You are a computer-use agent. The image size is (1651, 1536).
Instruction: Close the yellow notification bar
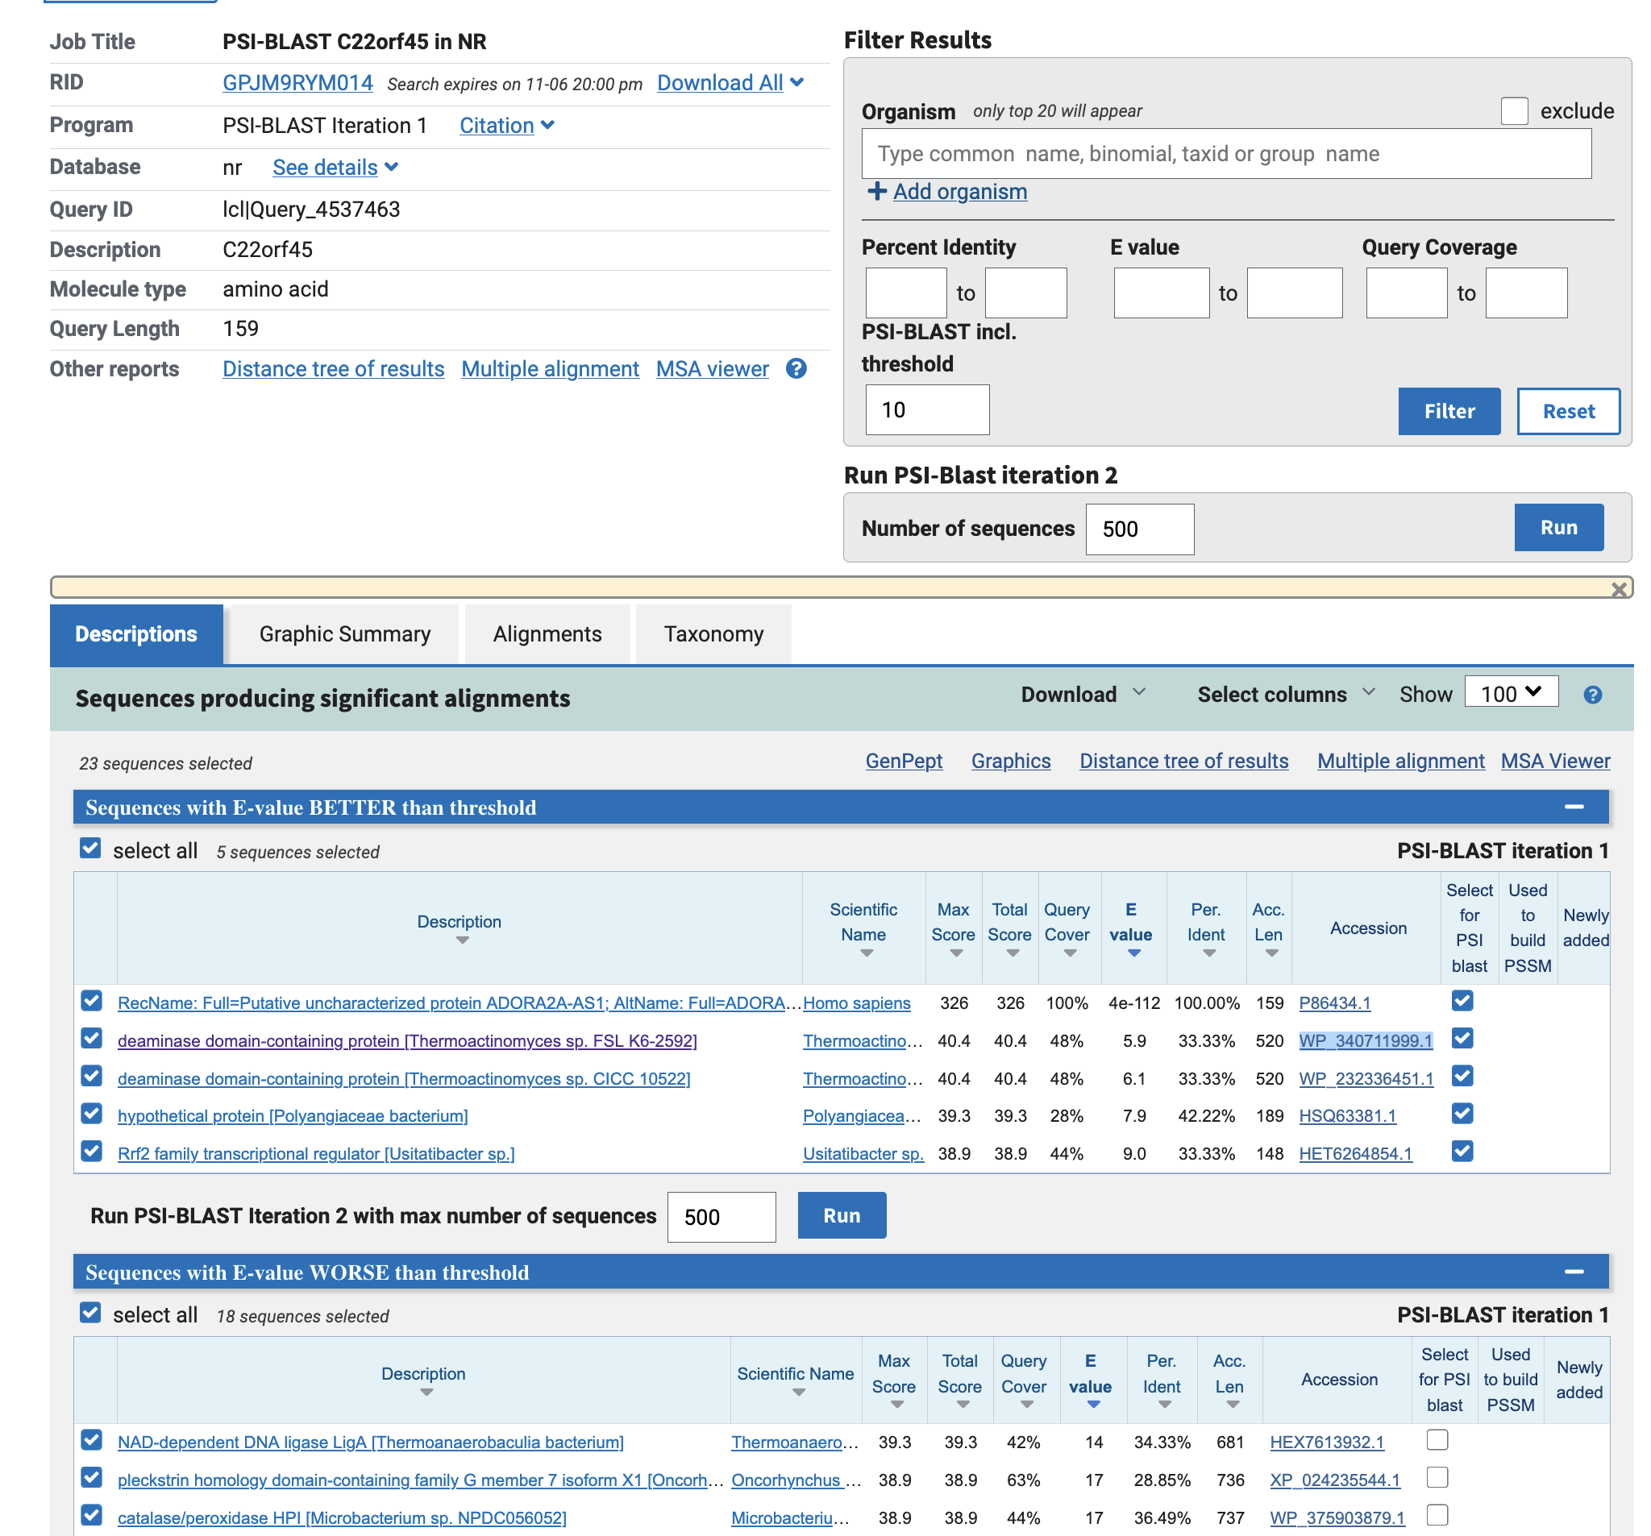1618,589
